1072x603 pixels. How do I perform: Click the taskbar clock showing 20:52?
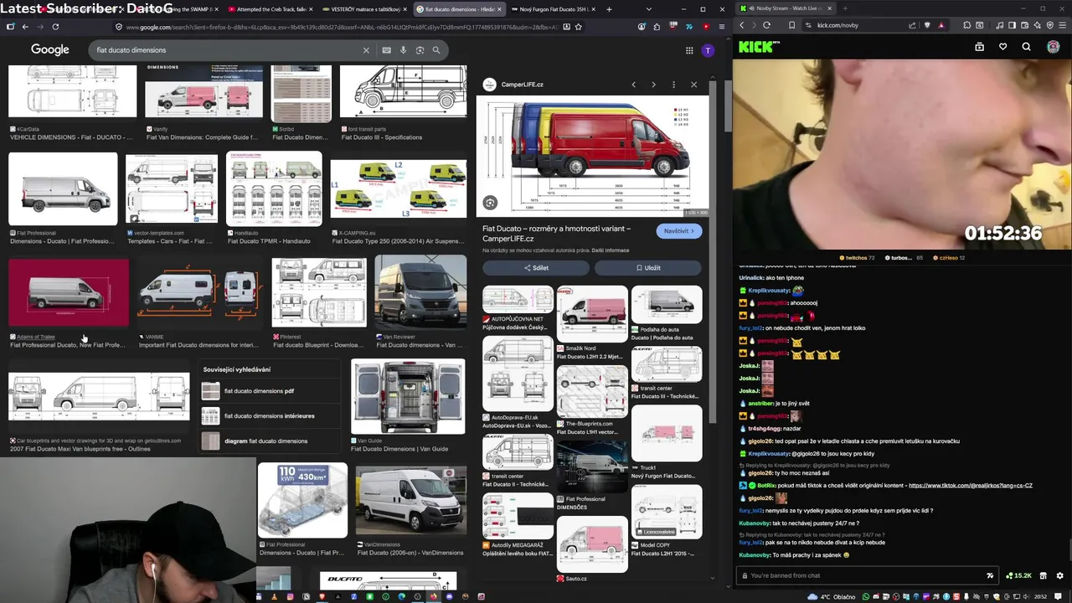pyautogui.click(x=1040, y=596)
